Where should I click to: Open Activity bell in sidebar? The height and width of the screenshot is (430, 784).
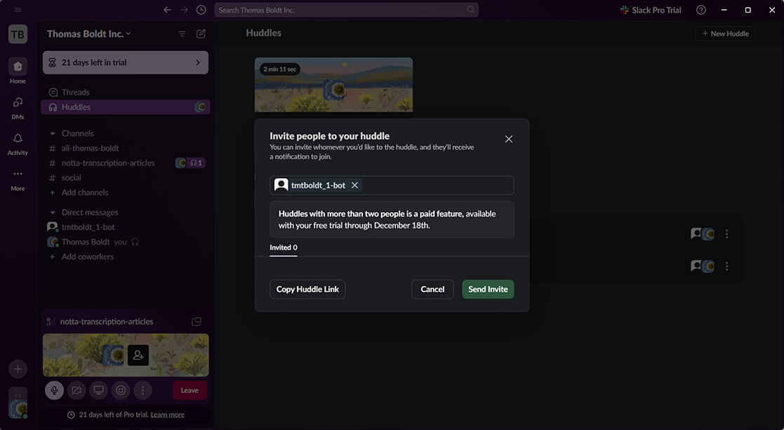click(x=18, y=144)
